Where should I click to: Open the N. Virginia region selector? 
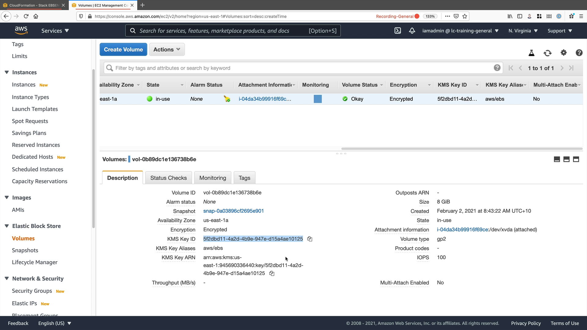click(523, 31)
